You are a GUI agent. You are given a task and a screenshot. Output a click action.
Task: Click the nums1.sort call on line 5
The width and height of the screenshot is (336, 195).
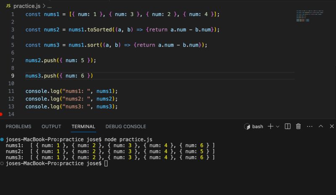coord(84,45)
